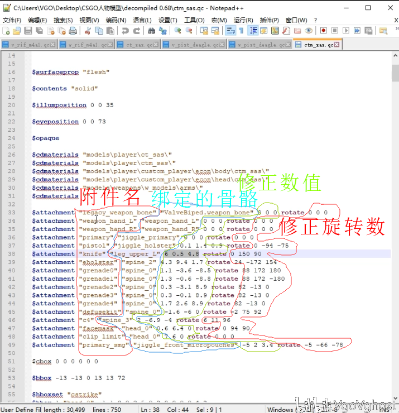This screenshot has width=399, height=413.
Task: Close the current file via toolbar icon
Action: pyautogui.click(x=51, y=31)
